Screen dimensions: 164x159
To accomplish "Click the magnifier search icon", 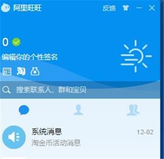I will point(6,90).
